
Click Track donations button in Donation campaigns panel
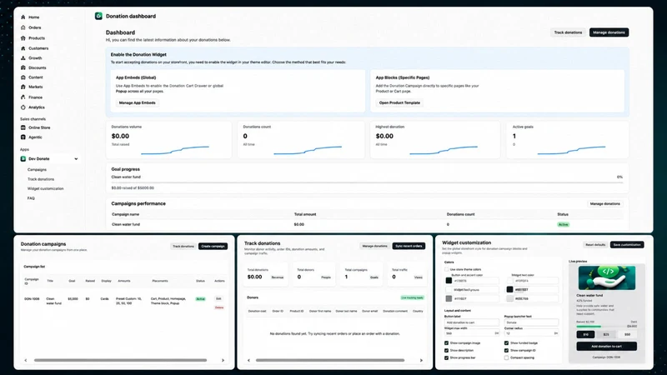tap(183, 246)
